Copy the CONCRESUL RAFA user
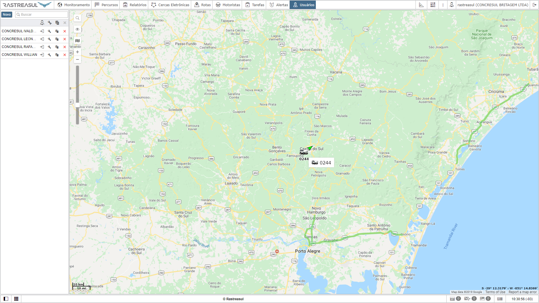 pos(57,47)
